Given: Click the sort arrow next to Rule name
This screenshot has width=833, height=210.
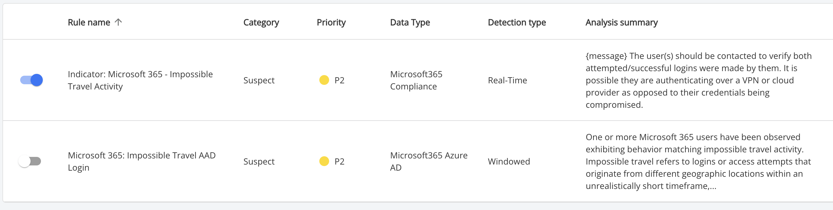Looking at the screenshot, I should pyautogui.click(x=118, y=22).
